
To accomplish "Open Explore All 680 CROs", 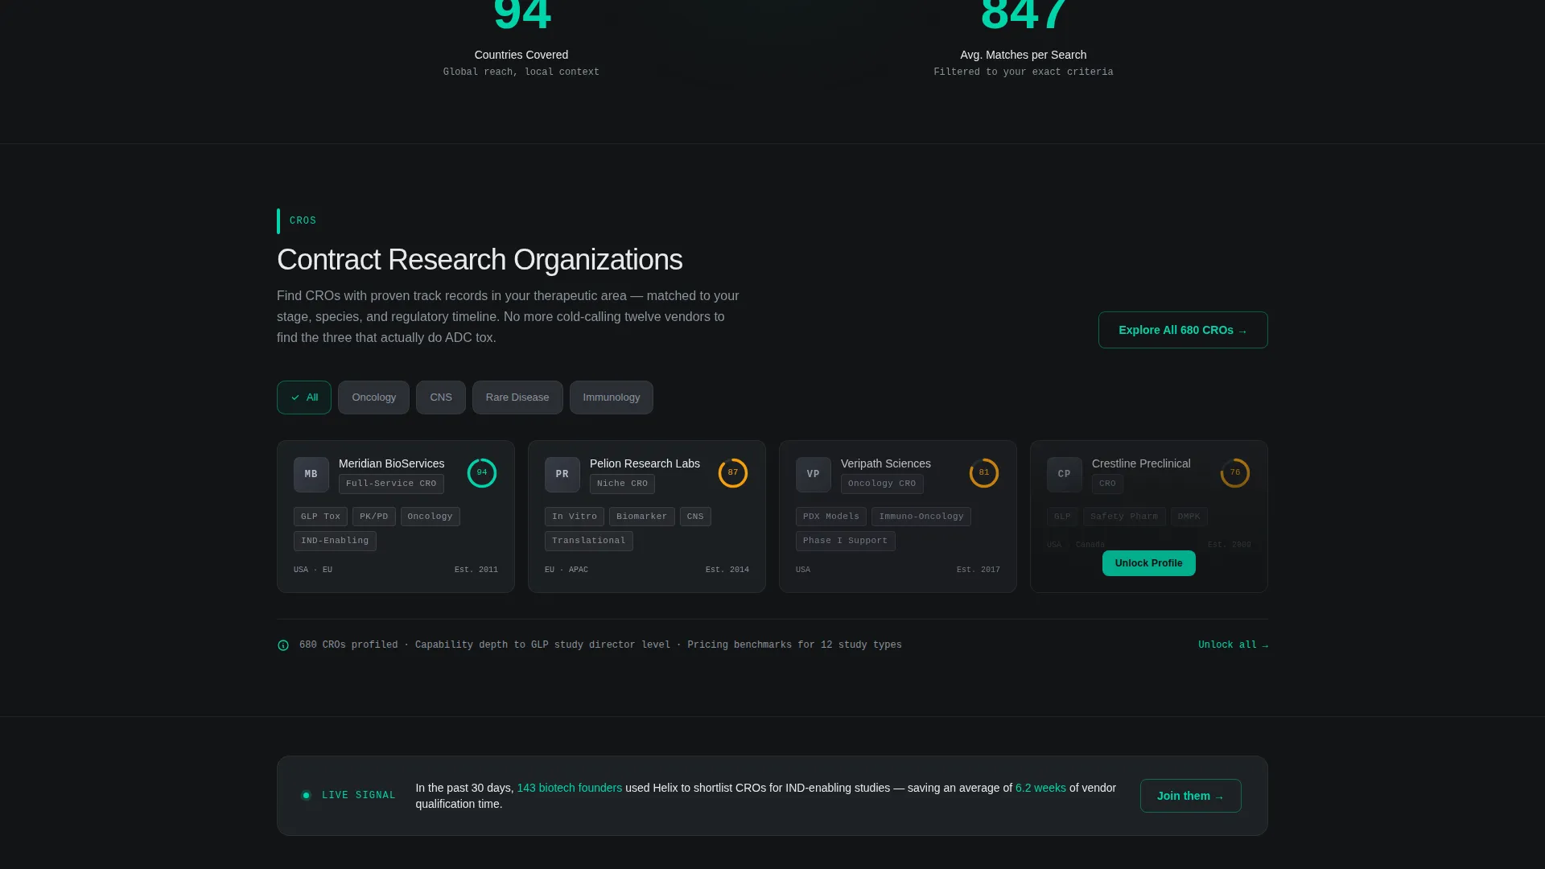I will (x=1183, y=330).
